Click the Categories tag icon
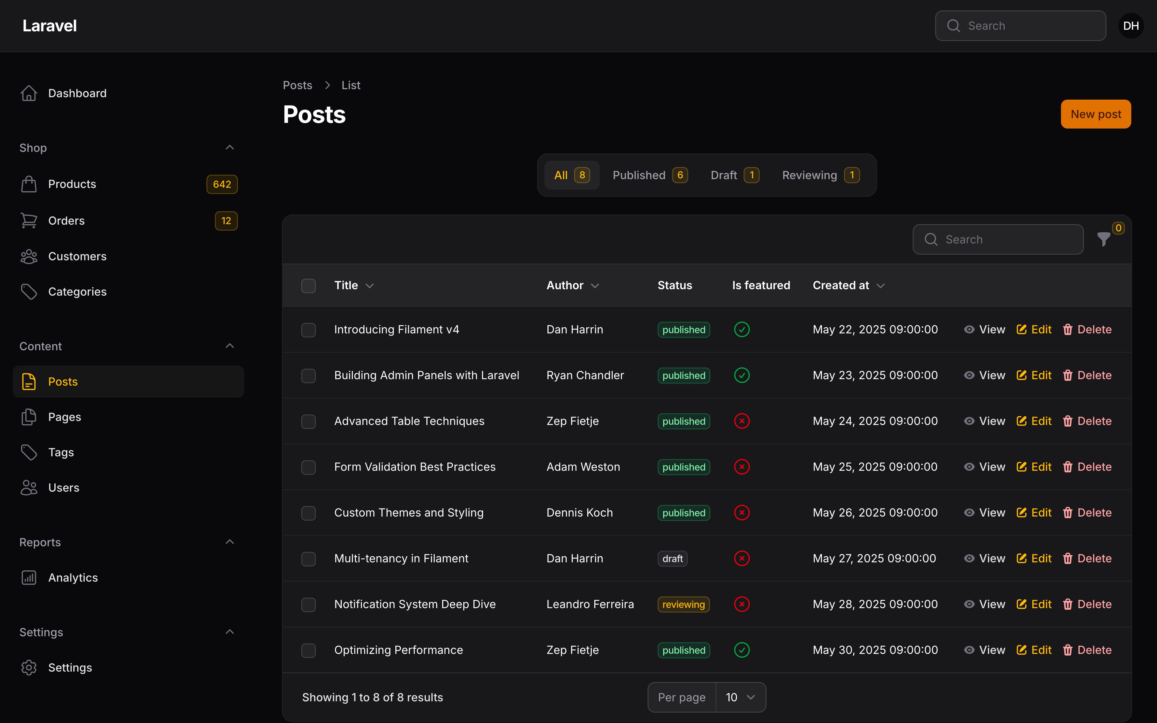Image resolution: width=1157 pixels, height=723 pixels. (29, 292)
